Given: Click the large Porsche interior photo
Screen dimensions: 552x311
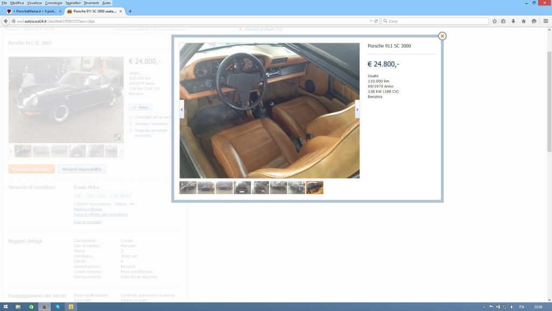Looking at the screenshot, I should coord(270,110).
